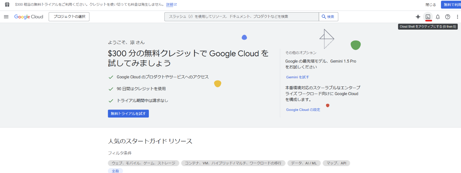Click フィルタ条件 label
The height and width of the screenshot is (173, 461).
[120, 153]
